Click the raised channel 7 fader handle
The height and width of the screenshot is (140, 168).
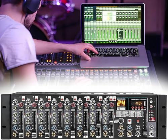point(98,125)
